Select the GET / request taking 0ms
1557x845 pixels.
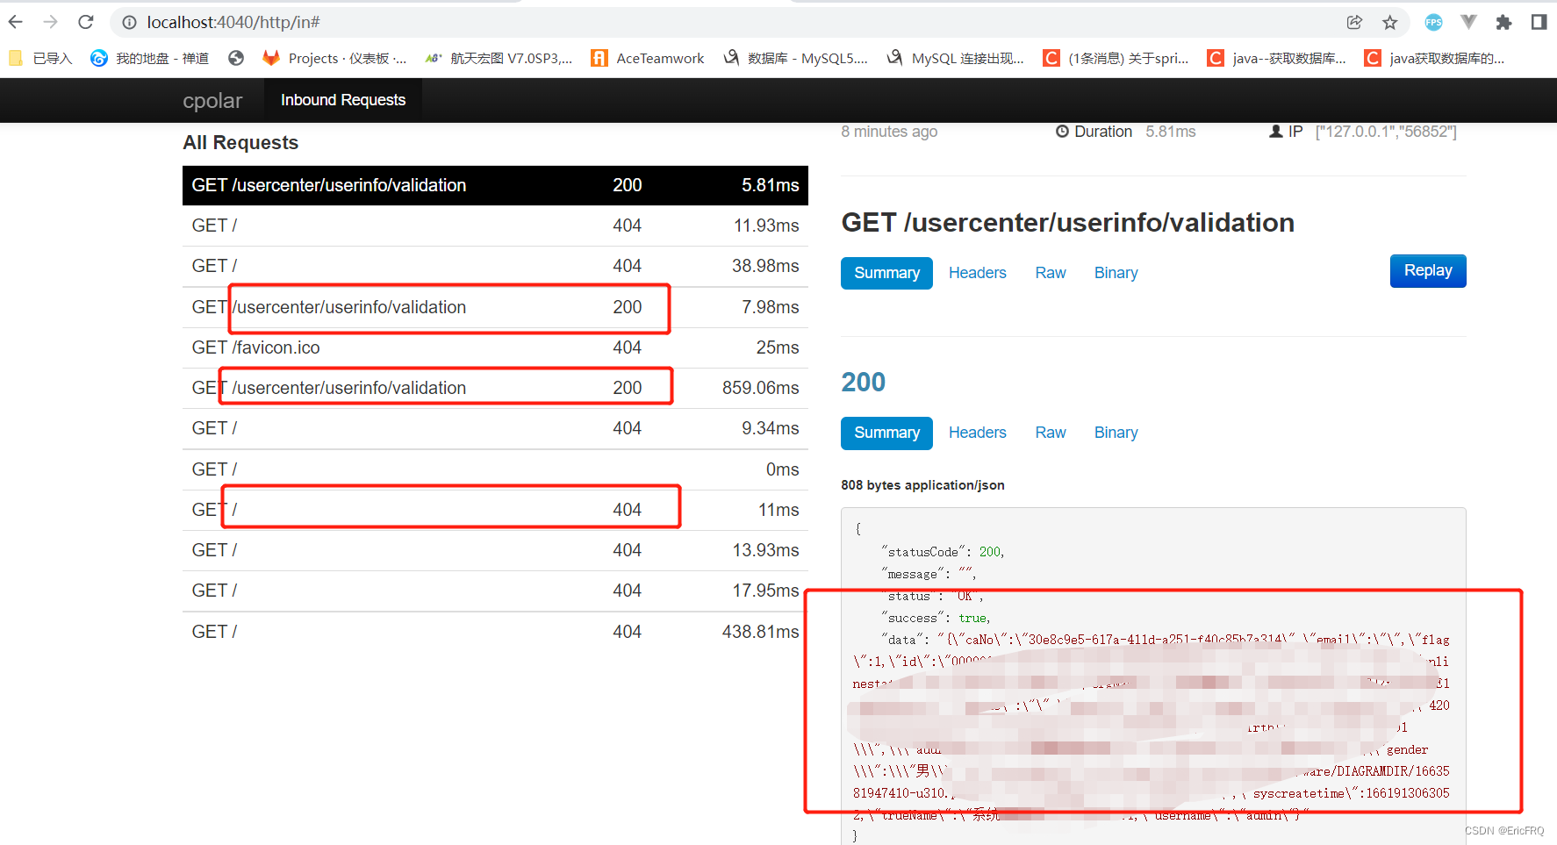(495, 469)
